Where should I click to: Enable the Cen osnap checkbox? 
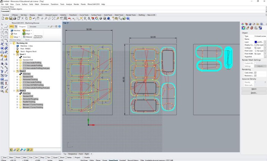(28, 157)
